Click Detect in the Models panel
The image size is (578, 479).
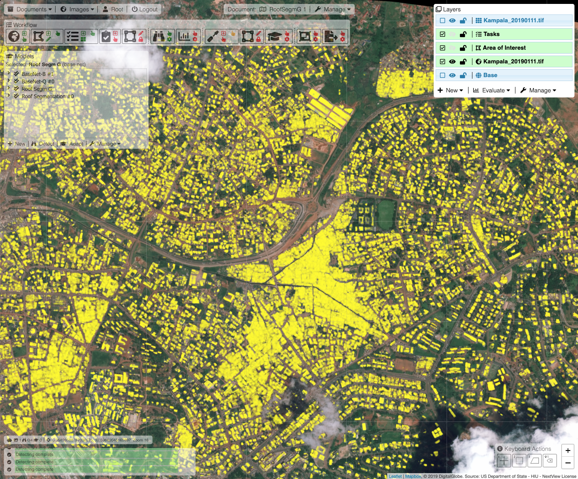tap(43, 144)
